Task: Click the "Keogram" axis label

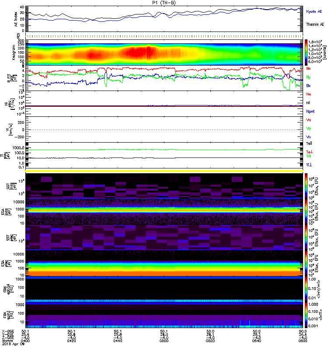Action: [14, 52]
